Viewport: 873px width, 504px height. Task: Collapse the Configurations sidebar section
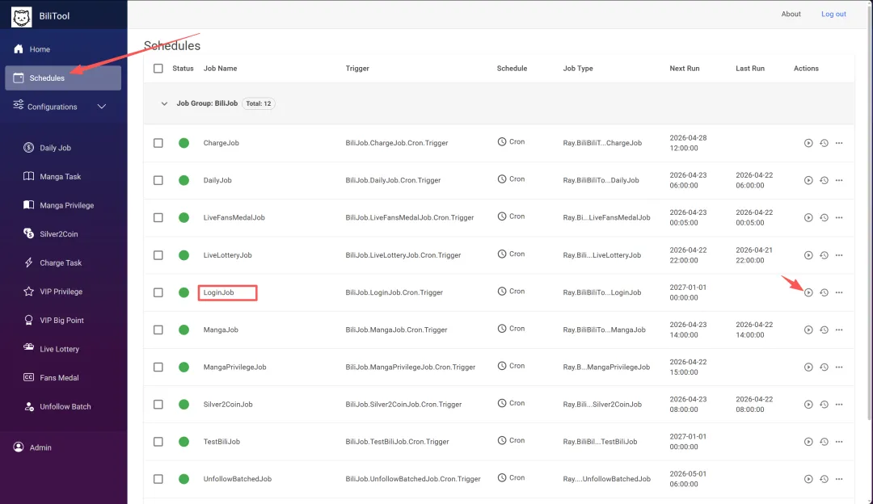click(102, 107)
